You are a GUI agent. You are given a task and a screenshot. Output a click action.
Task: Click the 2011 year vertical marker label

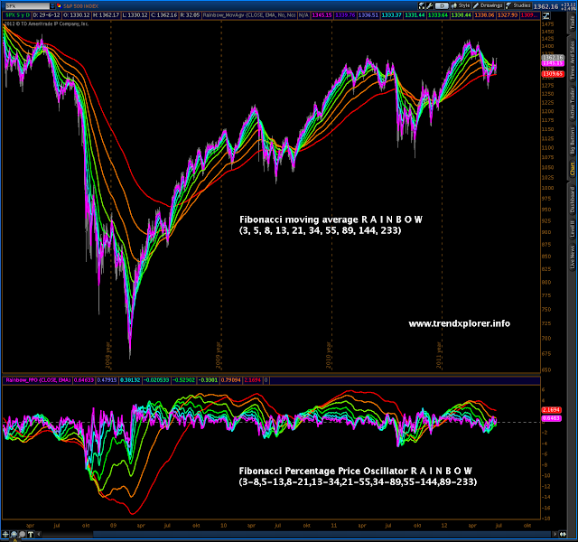[x=439, y=355]
